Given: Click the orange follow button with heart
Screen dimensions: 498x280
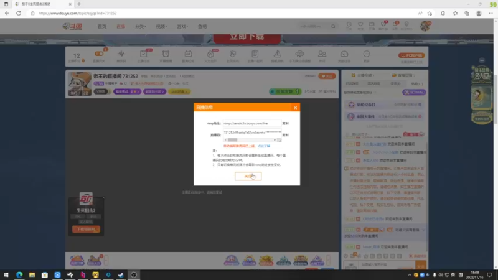Looking at the screenshot, I should tap(327, 76).
